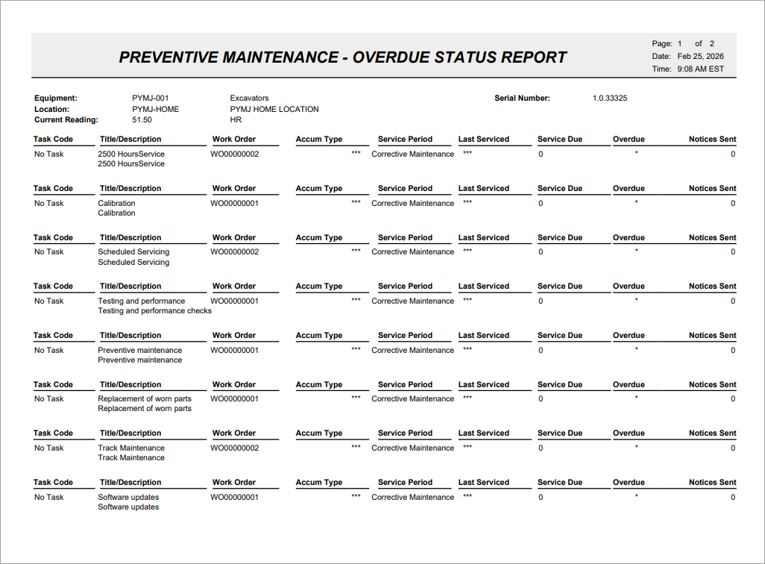Click 'Track Maintenance' title line

coord(130,448)
